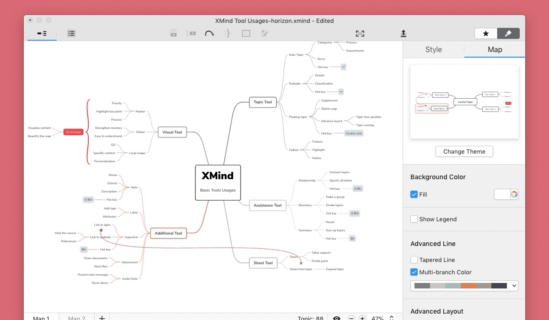
Task: Select the 'Categories' subtopic
Action: (325, 43)
